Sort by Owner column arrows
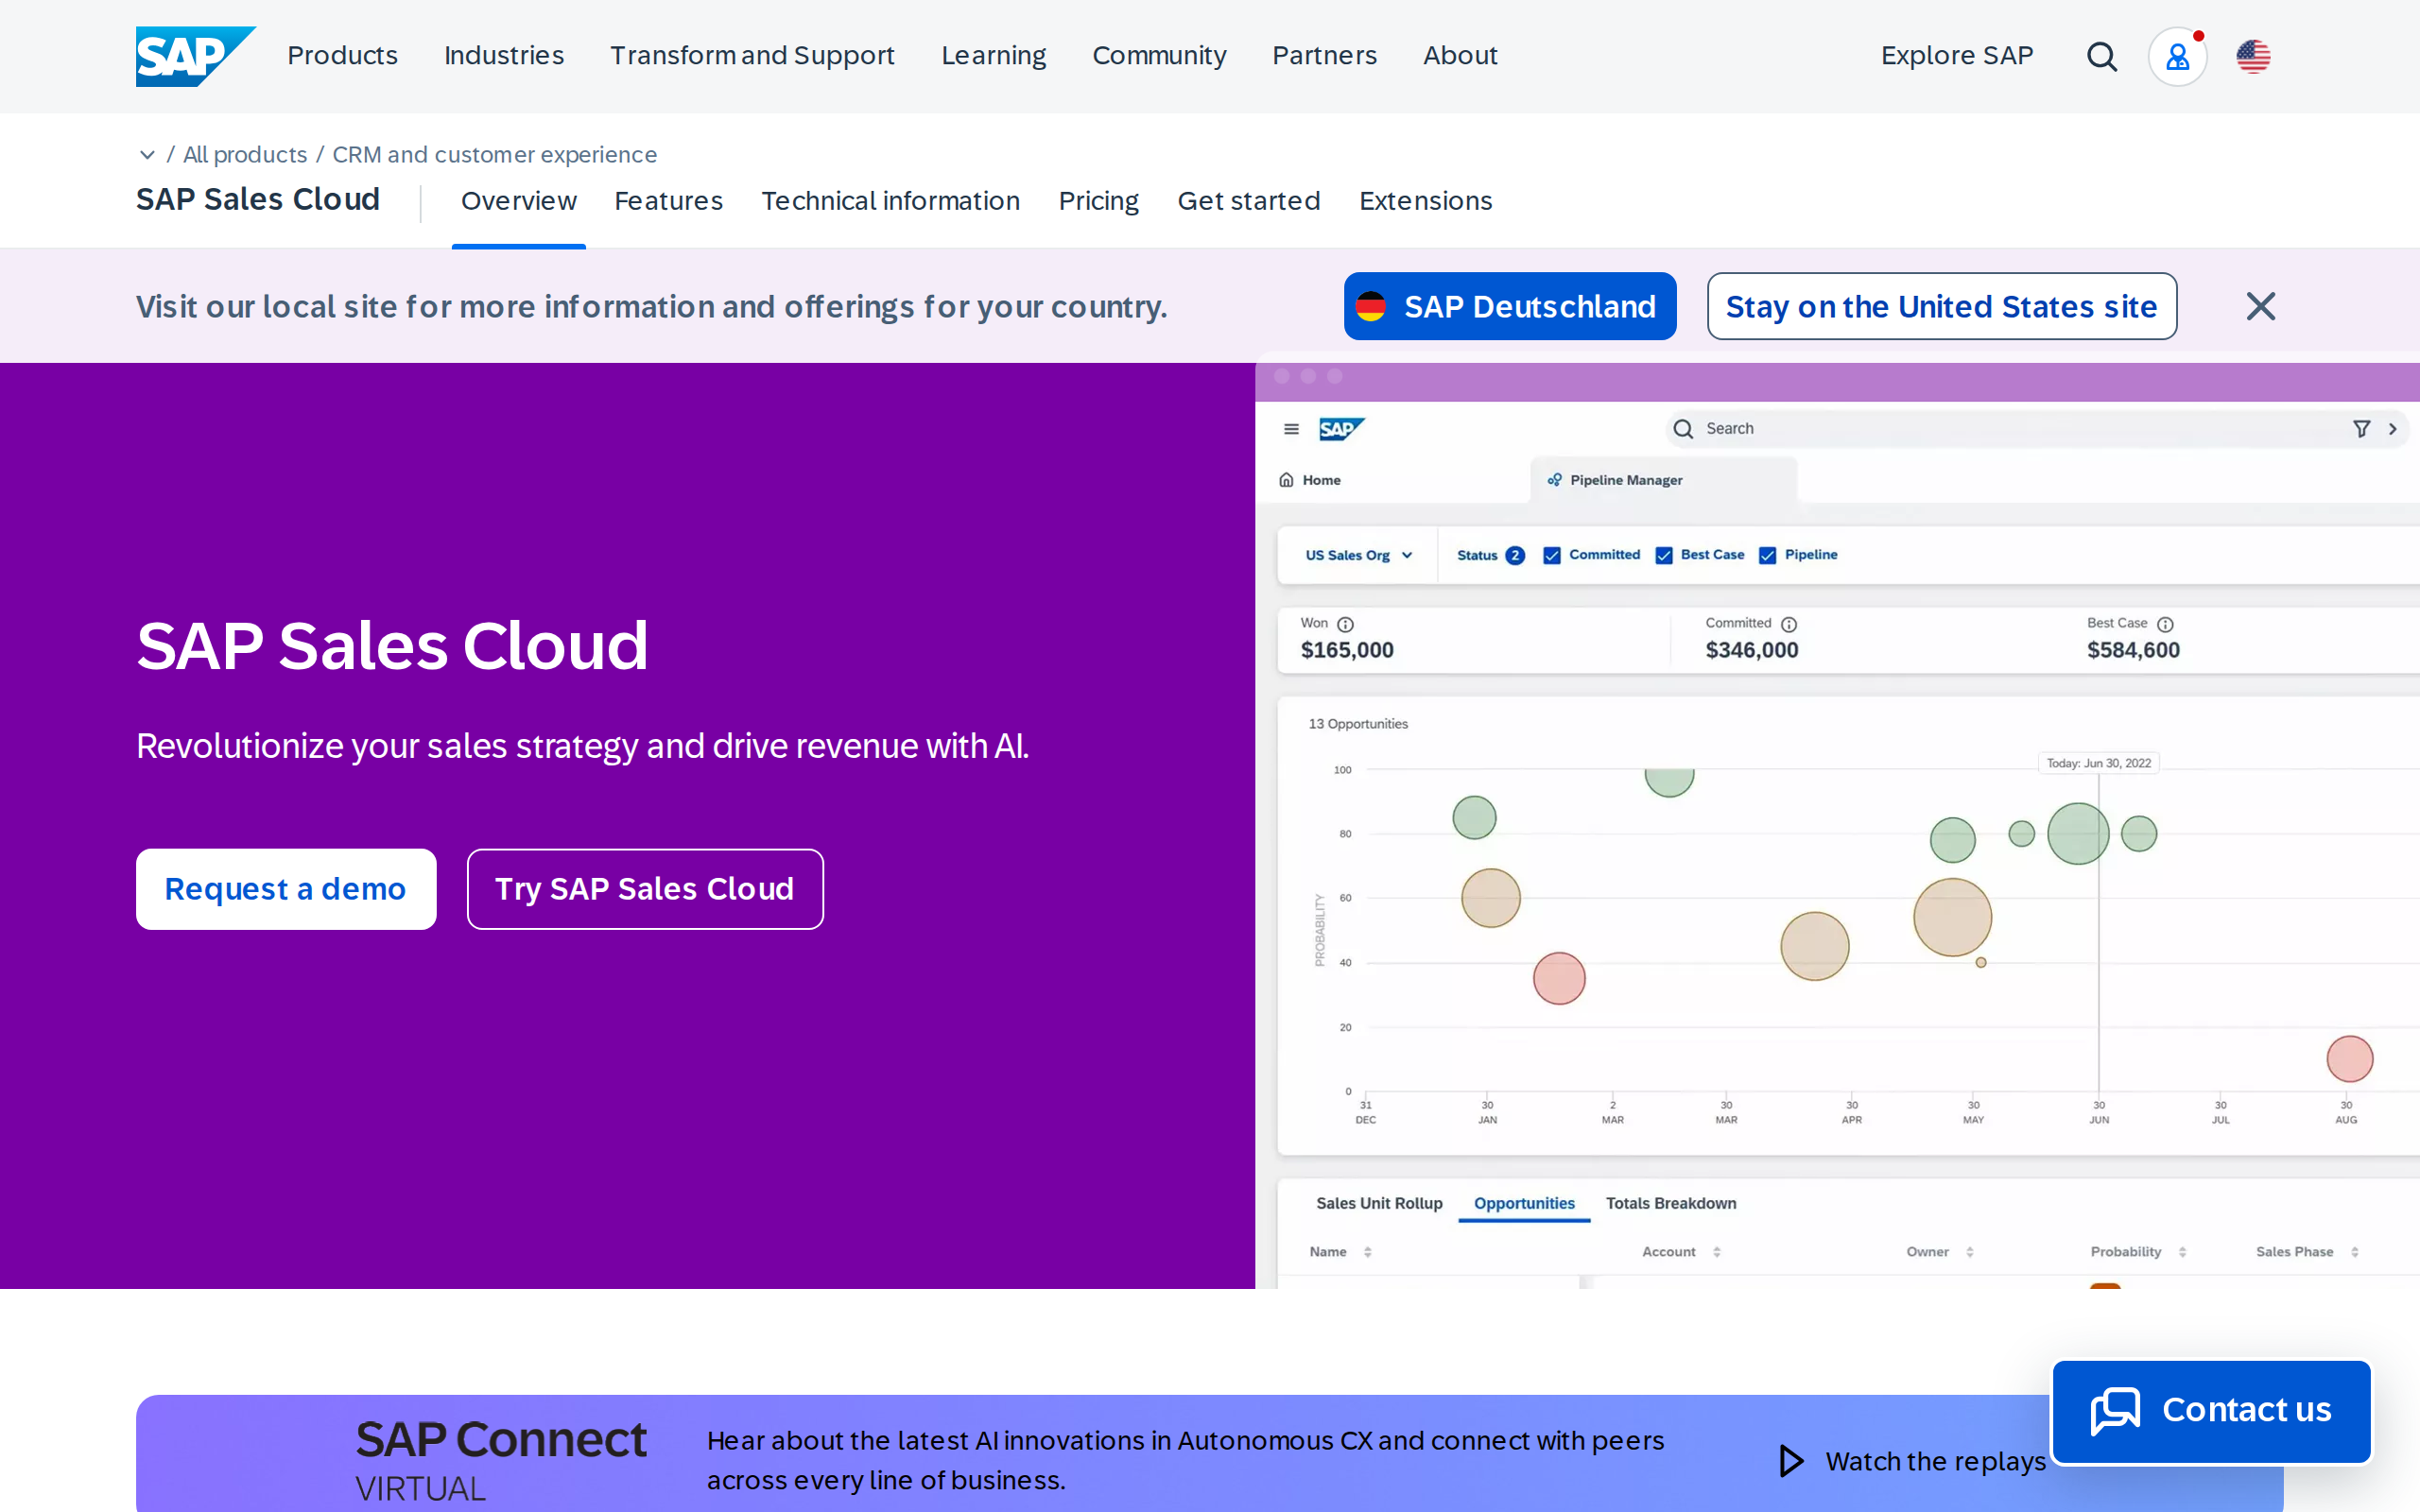The image size is (2420, 1512). pos(1969,1252)
